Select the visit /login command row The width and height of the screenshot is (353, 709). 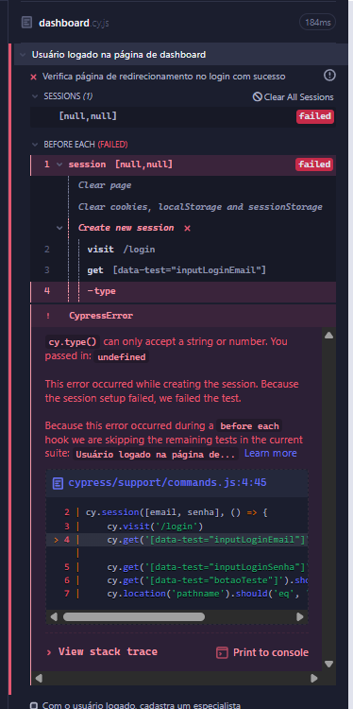click(183, 250)
